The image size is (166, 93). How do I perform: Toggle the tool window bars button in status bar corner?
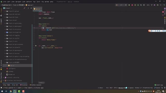pos(1,88)
